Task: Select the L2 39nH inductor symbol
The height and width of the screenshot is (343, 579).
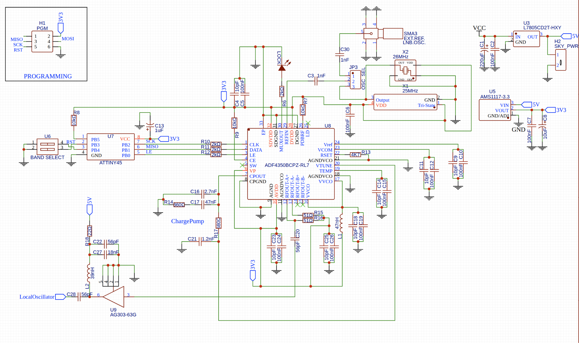Action: [88, 273]
